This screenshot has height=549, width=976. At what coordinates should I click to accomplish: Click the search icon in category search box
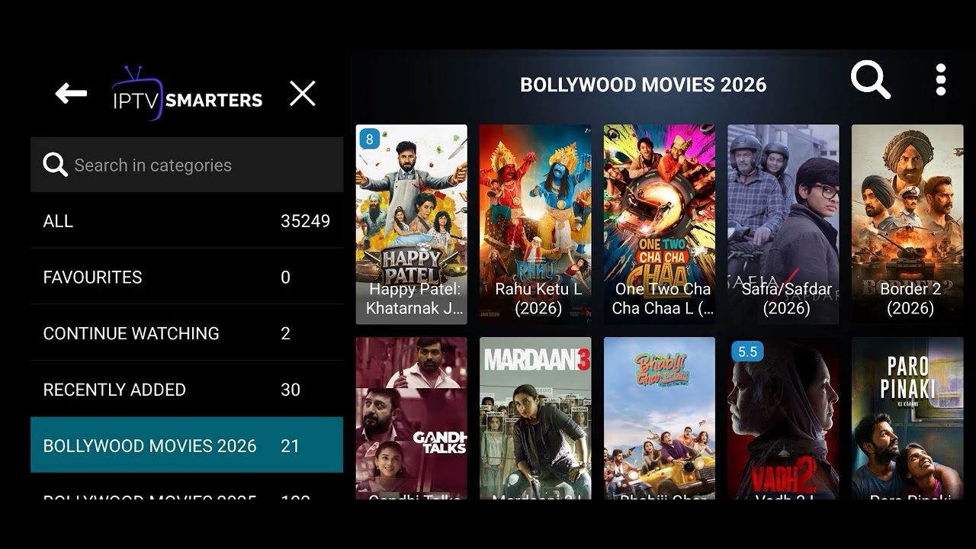point(55,165)
